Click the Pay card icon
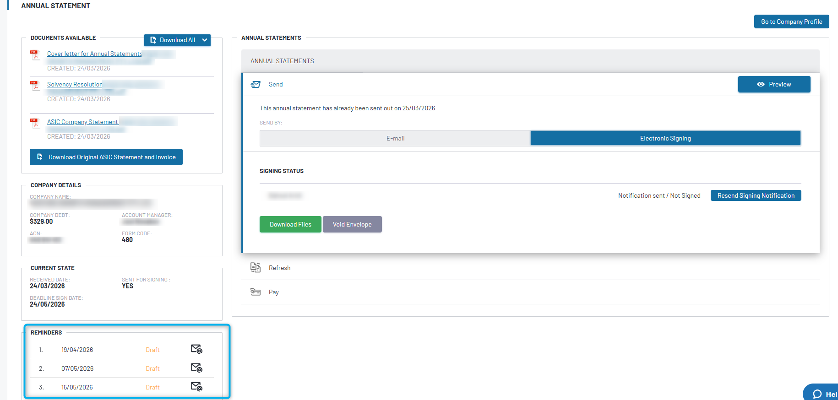This screenshot has width=838, height=400. (256, 292)
